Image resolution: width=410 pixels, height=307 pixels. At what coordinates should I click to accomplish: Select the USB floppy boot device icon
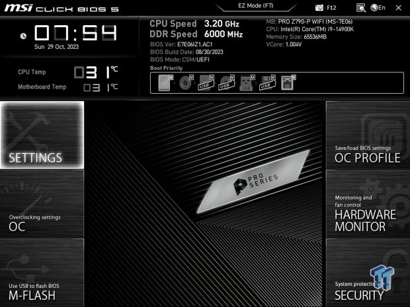(268, 83)
